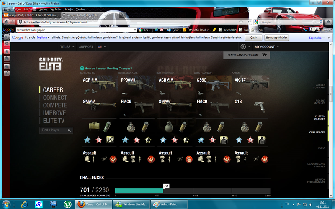Jump to CAREER SUMMARY in side navigation
This screenshot has width=335, height=209.
(319, 86)
